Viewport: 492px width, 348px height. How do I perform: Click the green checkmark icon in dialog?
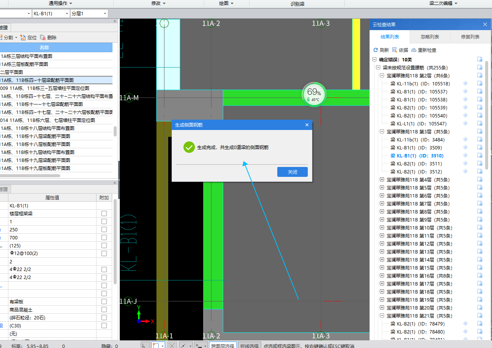point(189,147)
